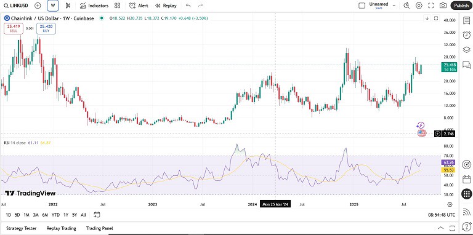This screenshot has width=473, height=235.
Task: Set range to 5Y
Action: [x=75, y=215]
